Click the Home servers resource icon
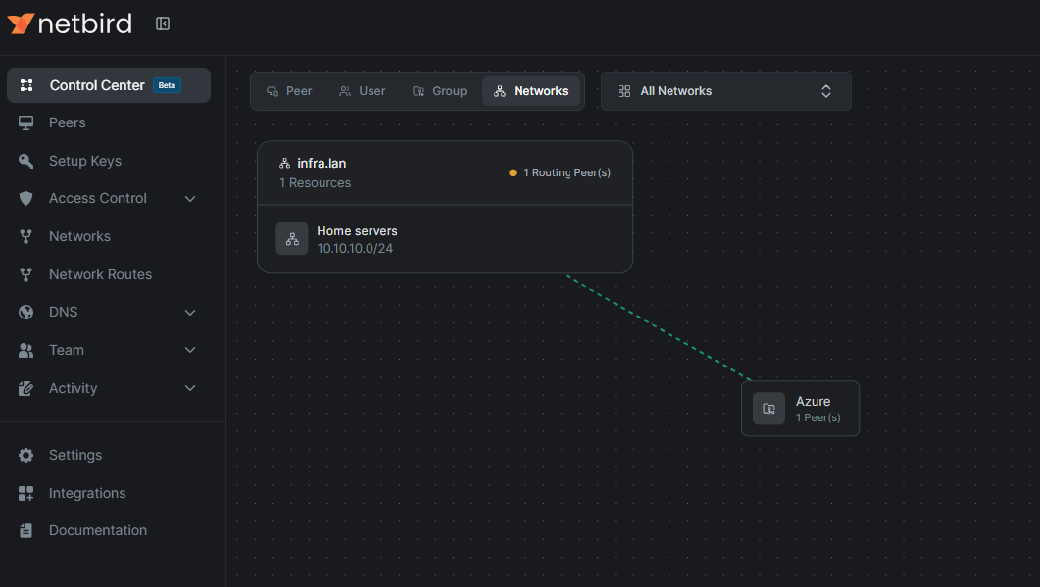The image size is (1040, 587). (292, 239)
